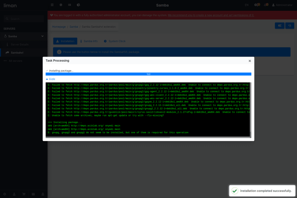Go to Homepage breadcrumb

pos(59,27)
